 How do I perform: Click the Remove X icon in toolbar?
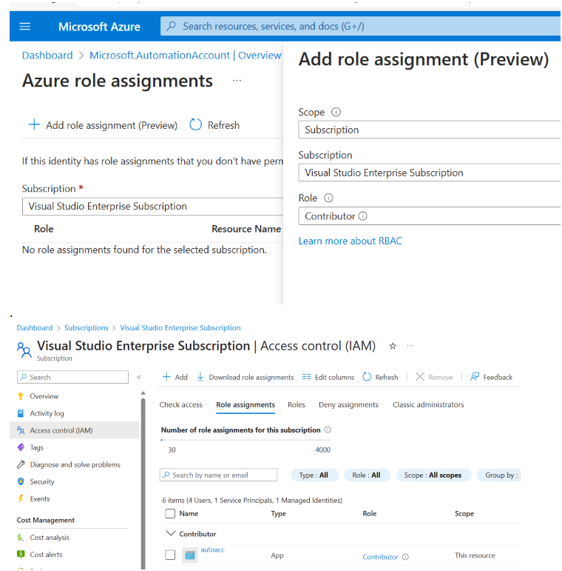coord(420,377)
